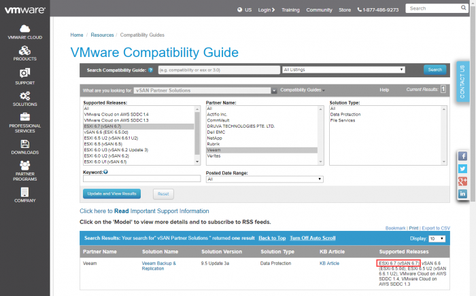Click the Partner Name column header
476x296 pixels.
pos(100,252)
